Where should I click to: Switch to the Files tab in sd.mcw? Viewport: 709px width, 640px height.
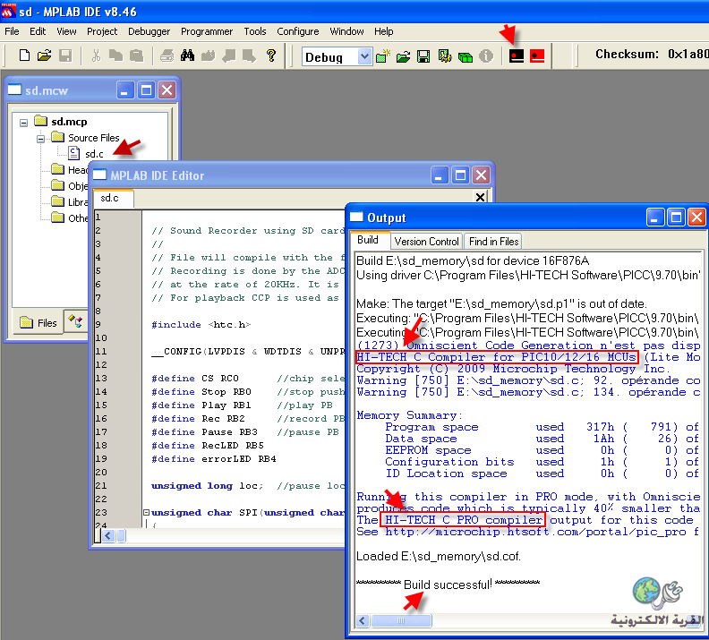(x=38, y=323)
